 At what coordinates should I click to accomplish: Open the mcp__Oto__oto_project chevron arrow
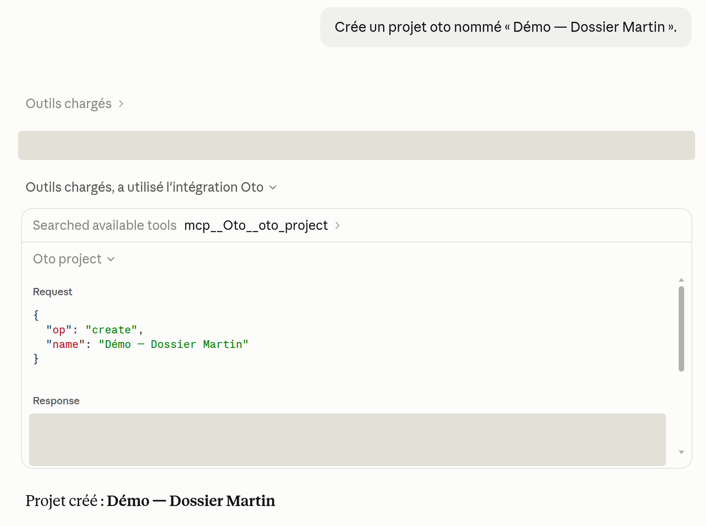point(337,226)
